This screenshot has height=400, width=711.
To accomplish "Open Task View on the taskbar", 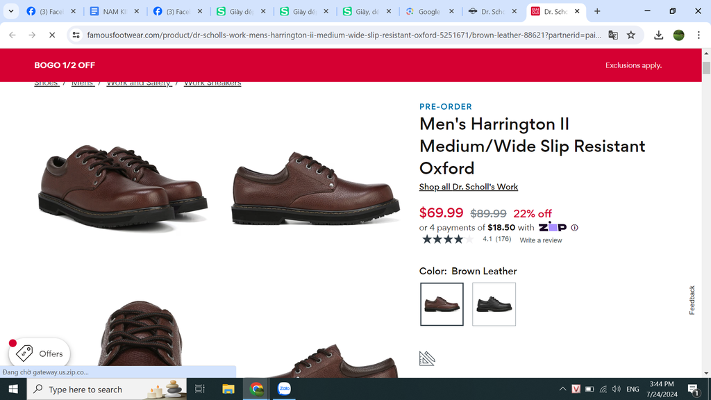I will [199, 389].
